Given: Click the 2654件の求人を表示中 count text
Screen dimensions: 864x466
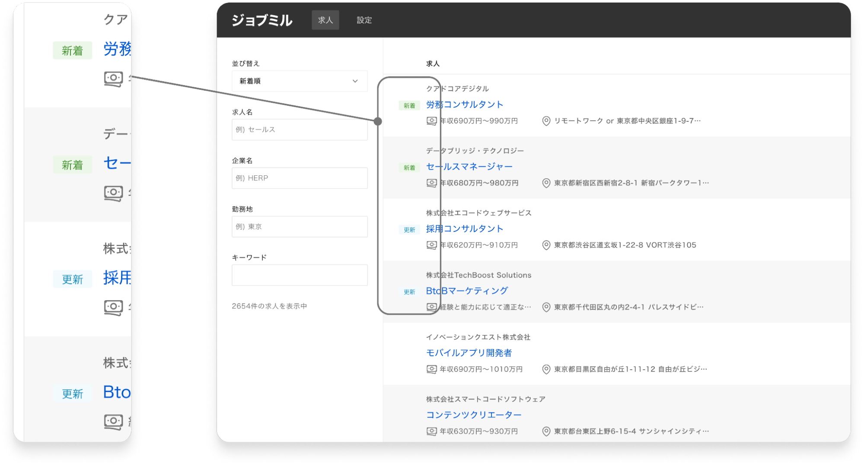Looking at the screenshot, I should point(269,306).
